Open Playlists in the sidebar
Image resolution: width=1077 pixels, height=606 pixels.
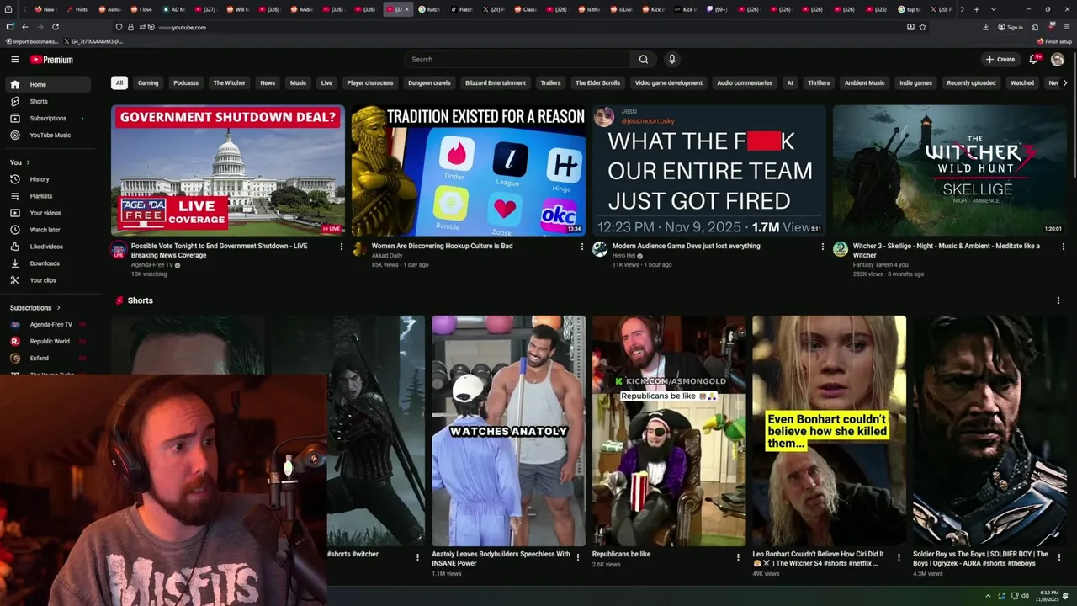click(47, 196)
